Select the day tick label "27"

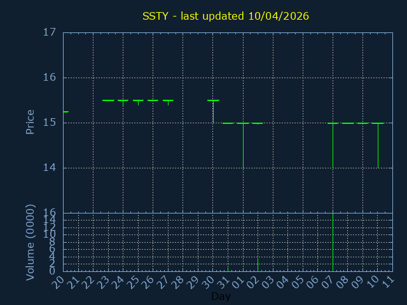click(x=163, y=282)
